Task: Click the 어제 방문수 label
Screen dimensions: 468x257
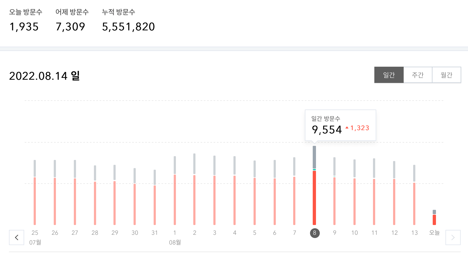Action: (72, 12)
